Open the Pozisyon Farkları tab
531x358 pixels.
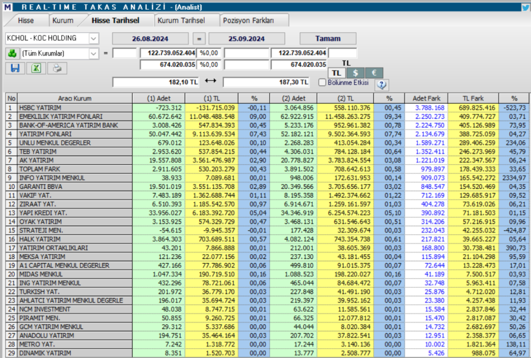click(248, 20)
